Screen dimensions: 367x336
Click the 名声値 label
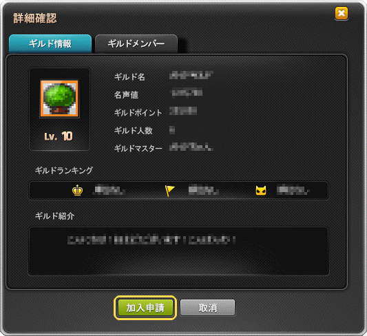pos(126,95)
